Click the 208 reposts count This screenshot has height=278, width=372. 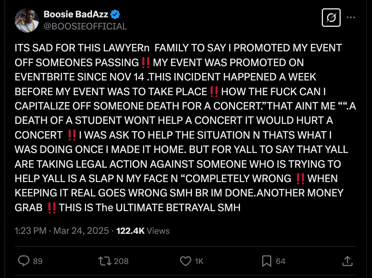121,261
